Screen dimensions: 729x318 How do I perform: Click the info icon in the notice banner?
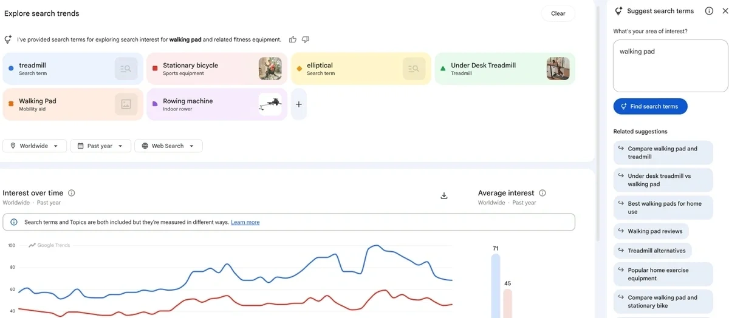tap(14, 222)
